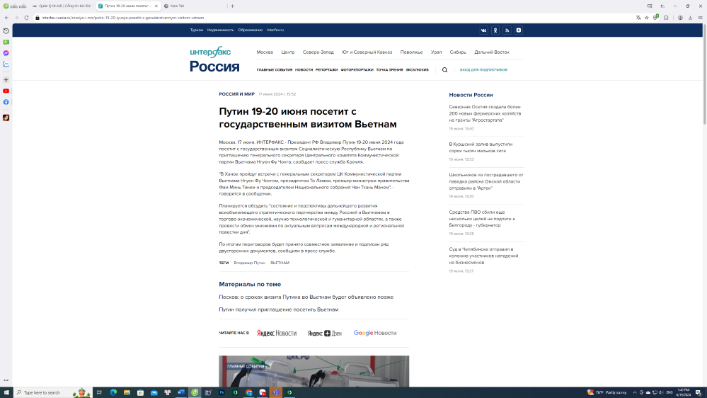Image resolution: width=707 pixels, height=398 pixels.
Task: Expand the sidebar's three-dots more options
Action: click(6, 380)
